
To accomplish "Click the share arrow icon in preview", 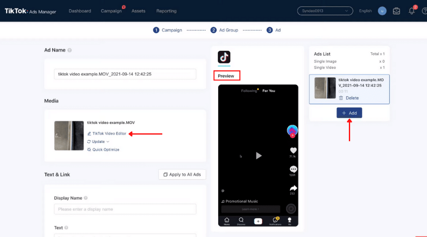I will tap(293, 188).
